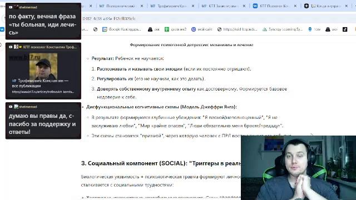Screen dimensions: 356x200
Task: Open the green spreadsheet bookmark
Action: pyautogui.click(x=175, y=29)
